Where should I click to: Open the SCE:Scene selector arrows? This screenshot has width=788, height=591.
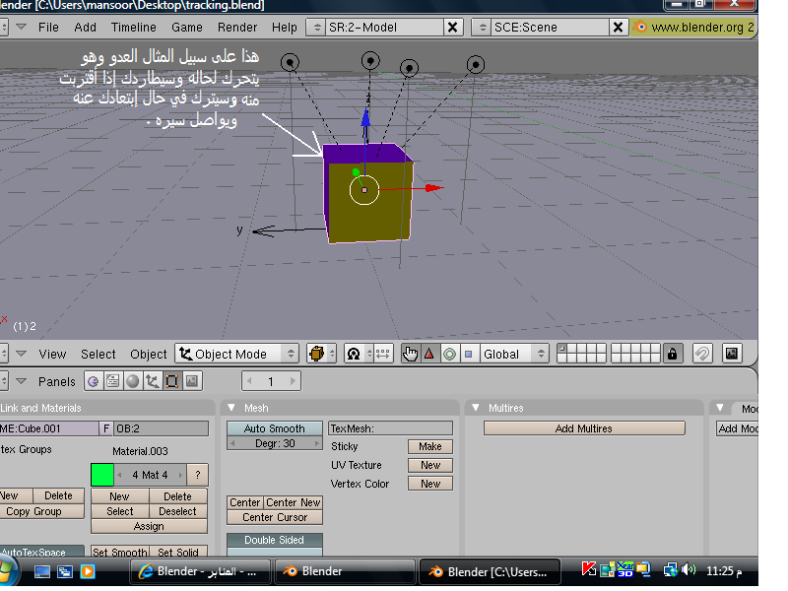point(482,28)
